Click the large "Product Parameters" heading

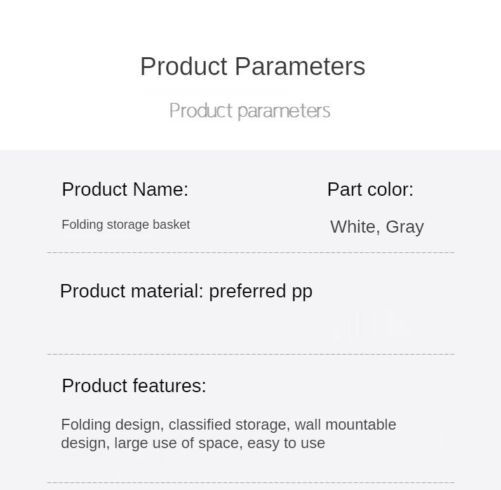pos(252,67)
